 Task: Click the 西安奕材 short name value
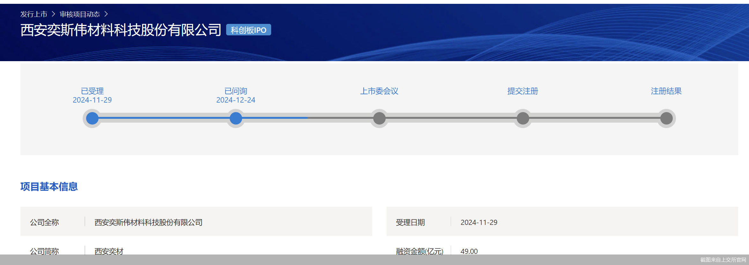[109, 251]
